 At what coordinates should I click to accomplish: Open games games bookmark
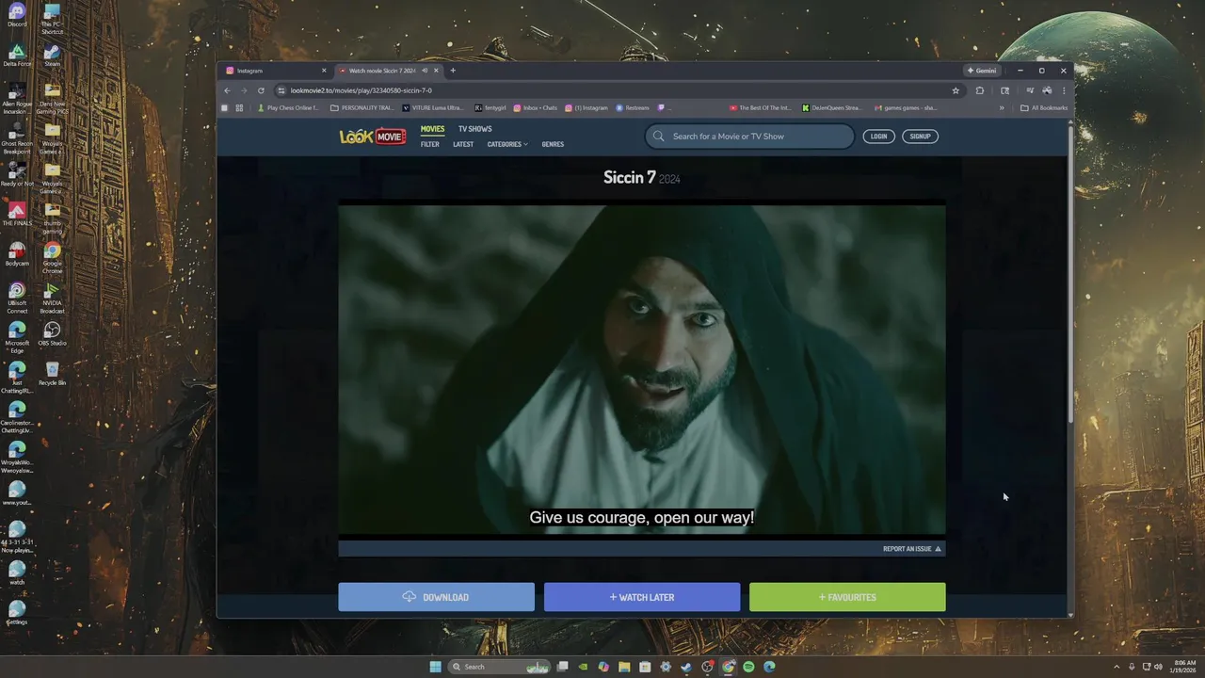click(x=906, y=108)
